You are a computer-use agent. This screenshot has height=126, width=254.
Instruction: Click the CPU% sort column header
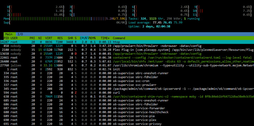[x=84, y=38]
